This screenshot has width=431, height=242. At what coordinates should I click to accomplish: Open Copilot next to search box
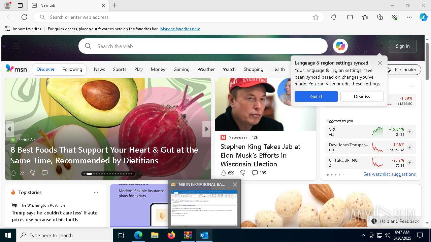(x=340, y=46)
